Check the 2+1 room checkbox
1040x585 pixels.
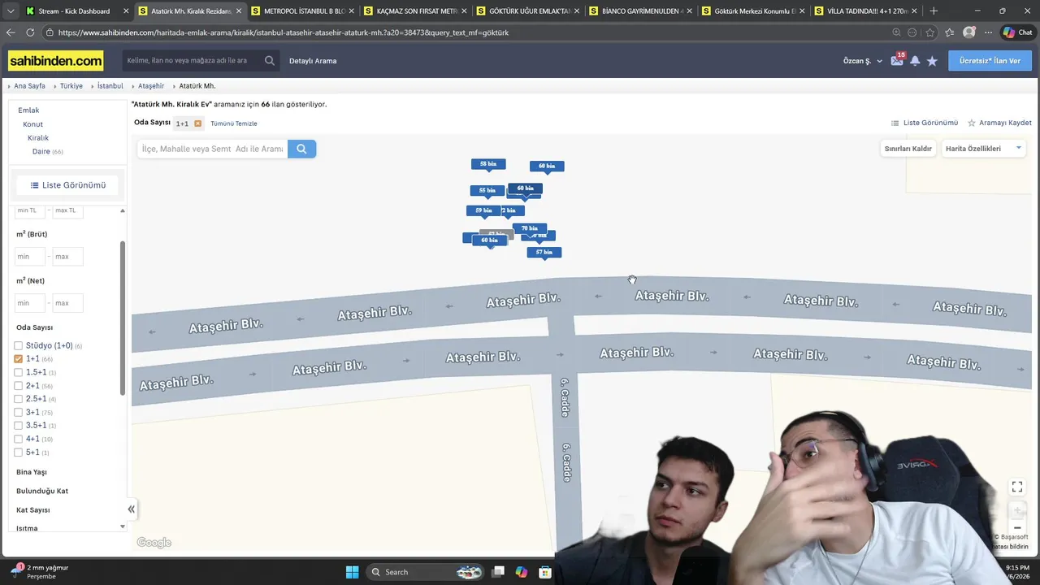[19, 386]
